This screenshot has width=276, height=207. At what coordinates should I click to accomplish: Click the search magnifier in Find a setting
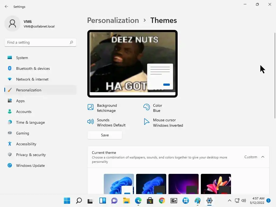click(x=71, y=42)
